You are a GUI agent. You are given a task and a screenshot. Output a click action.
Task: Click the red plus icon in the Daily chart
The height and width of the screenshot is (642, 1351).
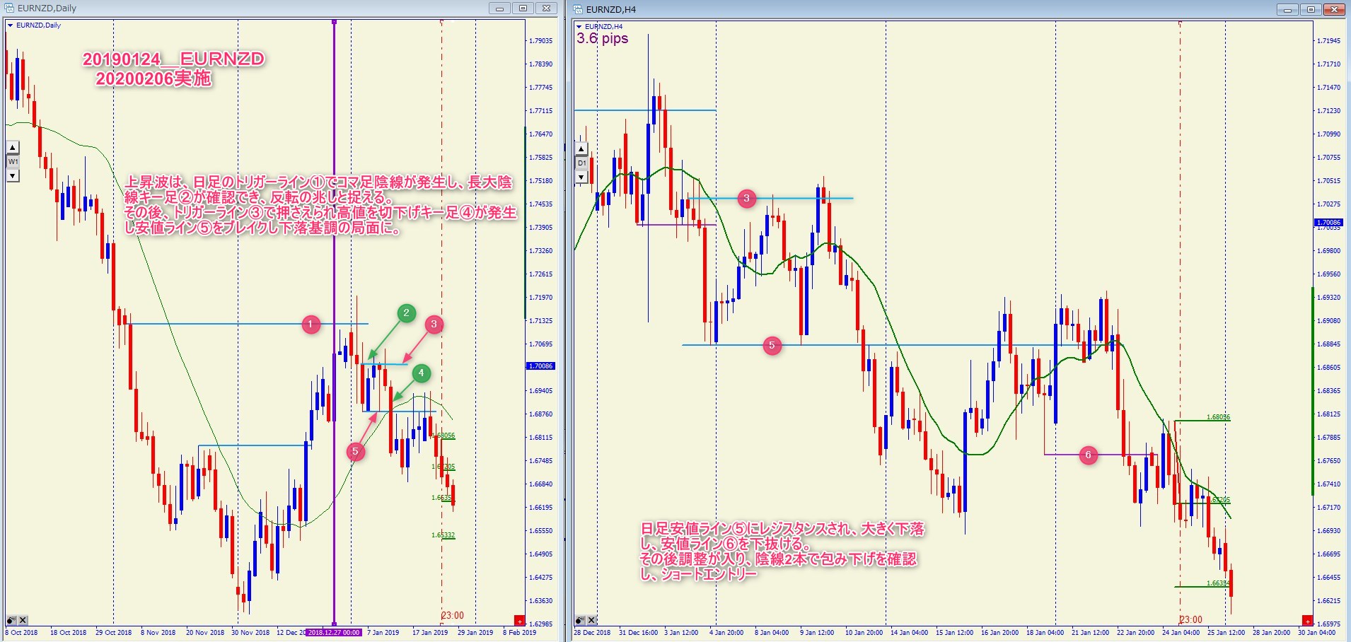click(519, 621)
